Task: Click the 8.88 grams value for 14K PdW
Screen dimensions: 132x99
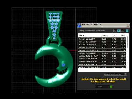Action: tap(104, 67)
